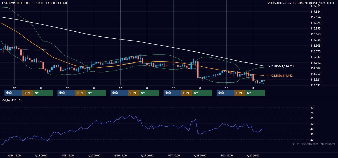Select the NY session box for 4/25

[96, 93]
